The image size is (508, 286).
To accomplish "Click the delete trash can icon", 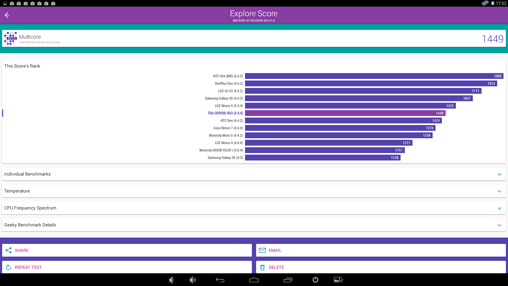I will [x=262, y=267].
